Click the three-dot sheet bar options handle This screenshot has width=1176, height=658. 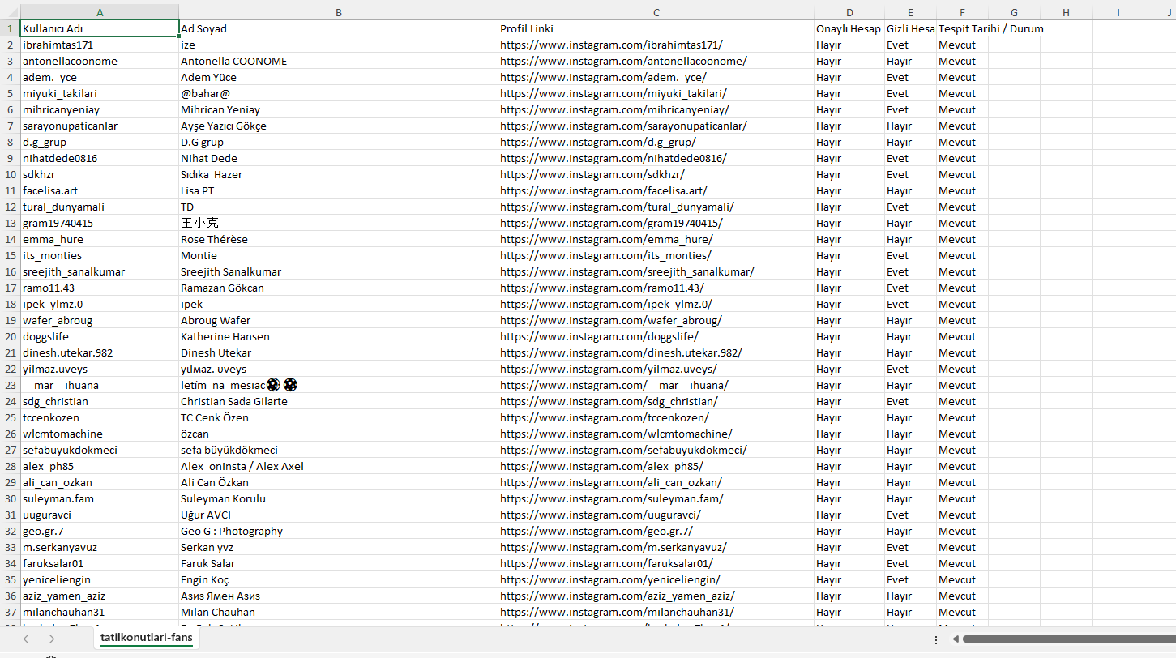pos(936,639)
